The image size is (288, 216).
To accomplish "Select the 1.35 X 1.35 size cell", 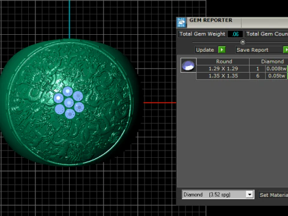I will 223,76.
